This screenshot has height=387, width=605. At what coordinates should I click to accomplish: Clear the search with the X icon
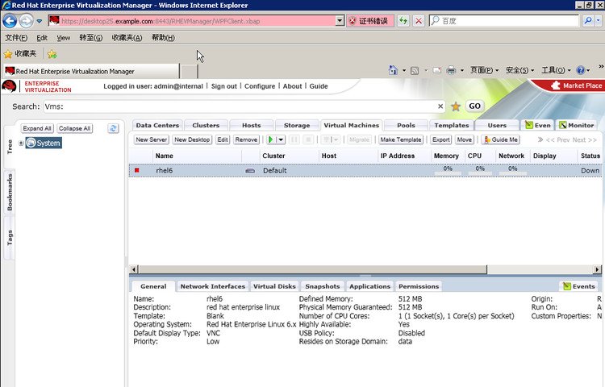440,106
